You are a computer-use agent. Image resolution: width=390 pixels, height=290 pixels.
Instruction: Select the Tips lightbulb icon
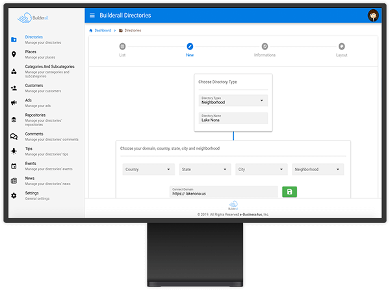pos(14,151)
